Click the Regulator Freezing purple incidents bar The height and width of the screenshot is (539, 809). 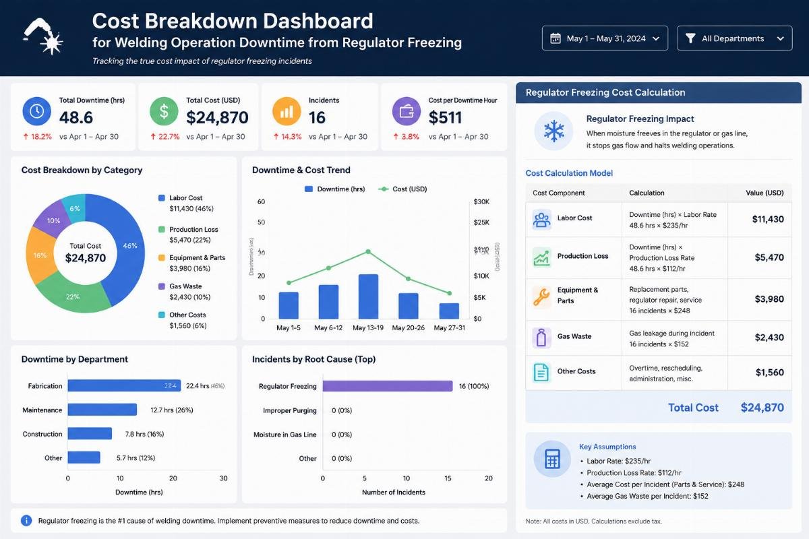point(388,386)
